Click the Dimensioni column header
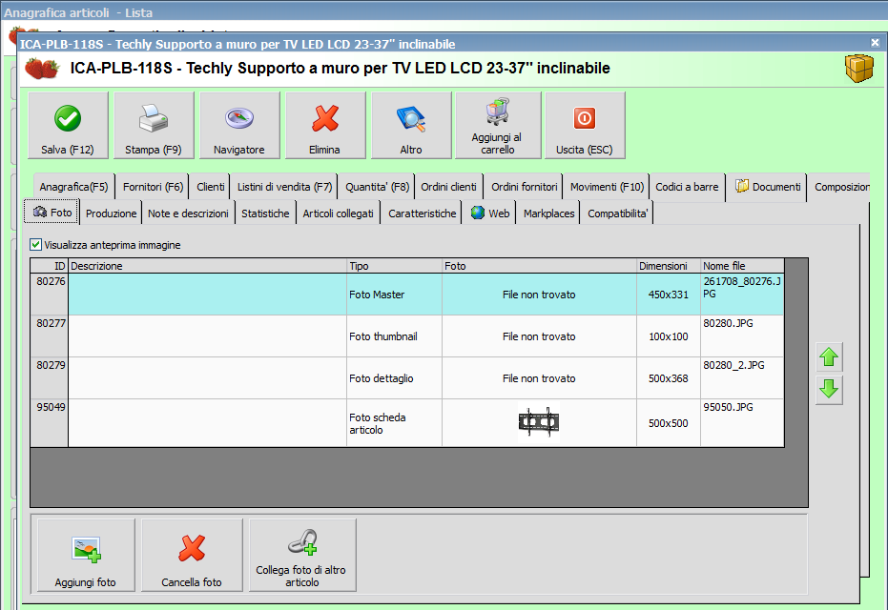Viewport: 888px width, 610px height. 669,266
